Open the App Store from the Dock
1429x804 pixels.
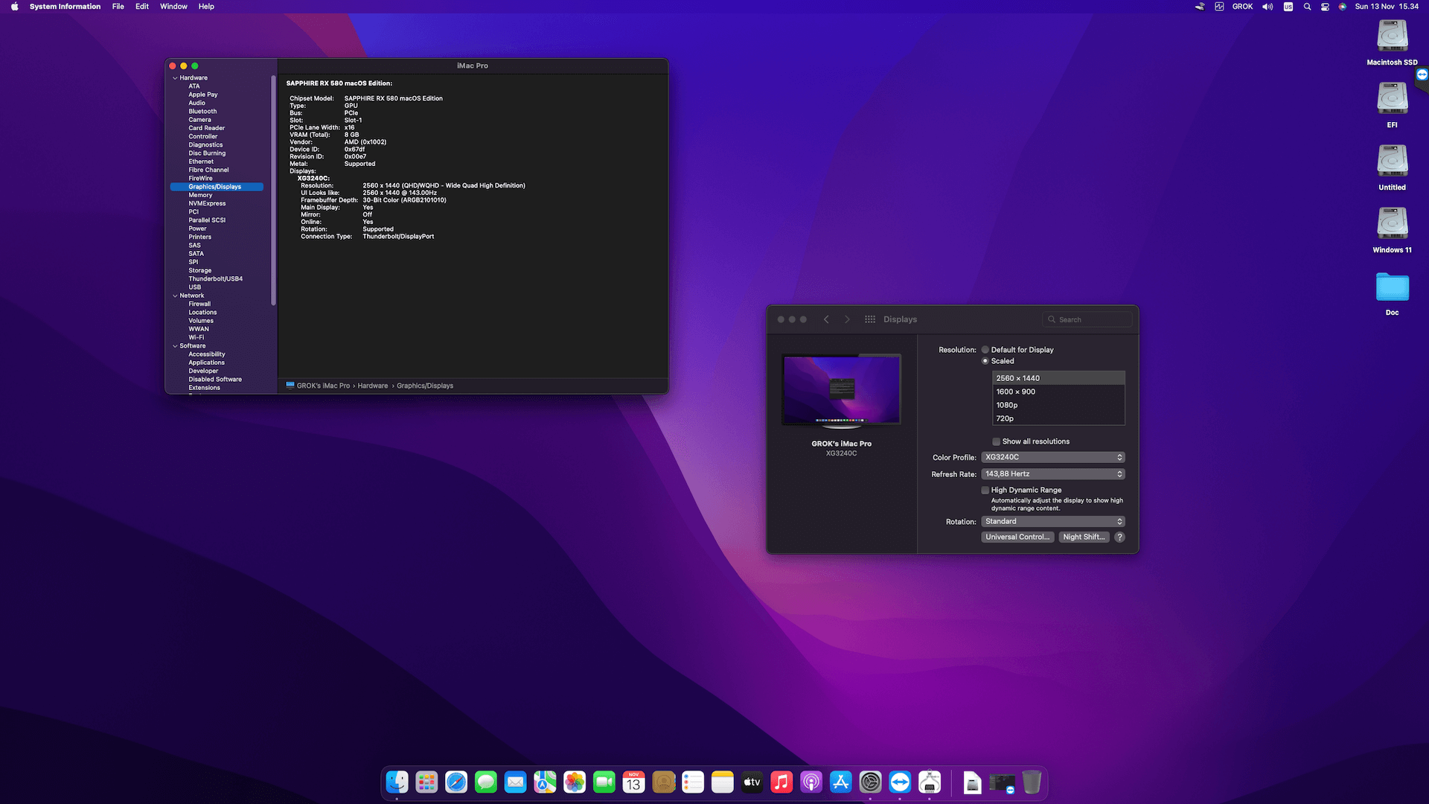pos(840,782)
